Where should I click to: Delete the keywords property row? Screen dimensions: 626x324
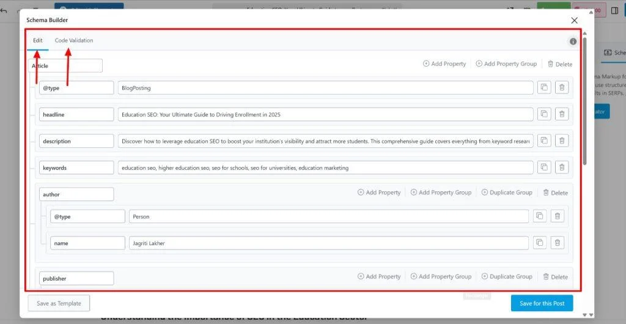tap(562, 168)
